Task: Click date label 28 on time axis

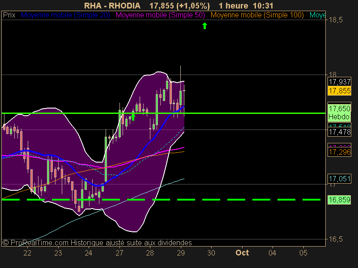Action: (150, 253)
